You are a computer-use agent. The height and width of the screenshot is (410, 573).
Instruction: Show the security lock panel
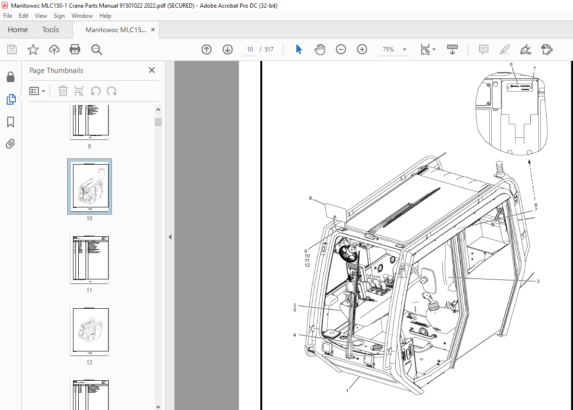pyautogui.click(x=11, y=77)
